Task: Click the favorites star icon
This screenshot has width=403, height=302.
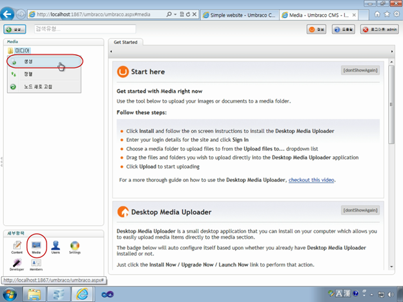Action: [x=387, y=14]
